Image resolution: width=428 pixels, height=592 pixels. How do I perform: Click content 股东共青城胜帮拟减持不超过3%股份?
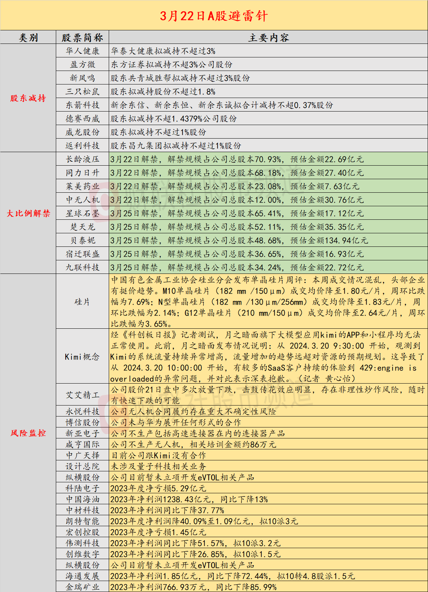click(x=180, y=78)
